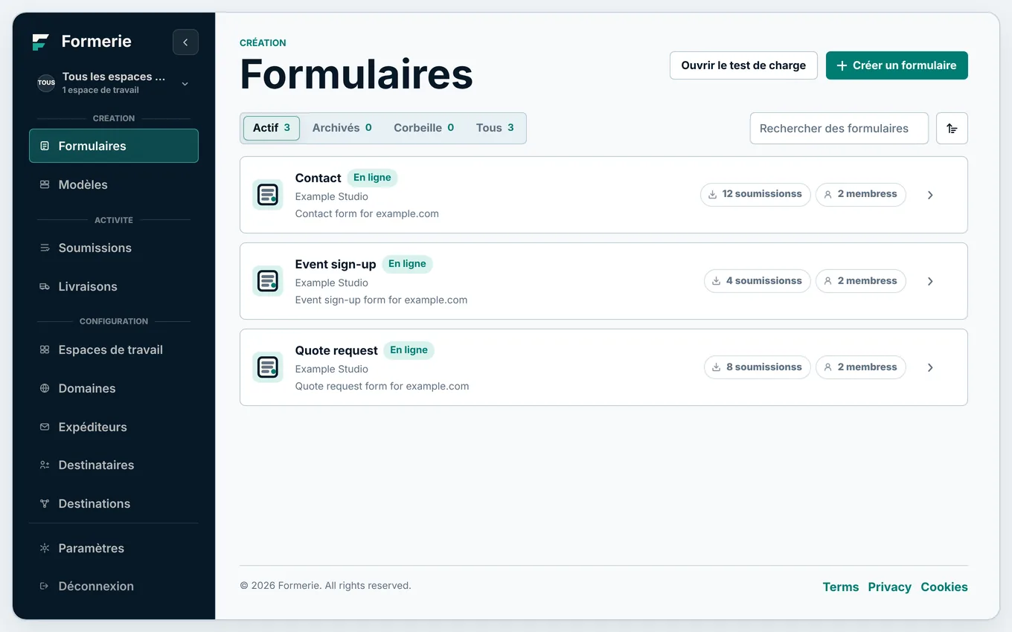Click the Quote request form title
This screenshot has height=632, width=1012.
[x=336, y=350]
